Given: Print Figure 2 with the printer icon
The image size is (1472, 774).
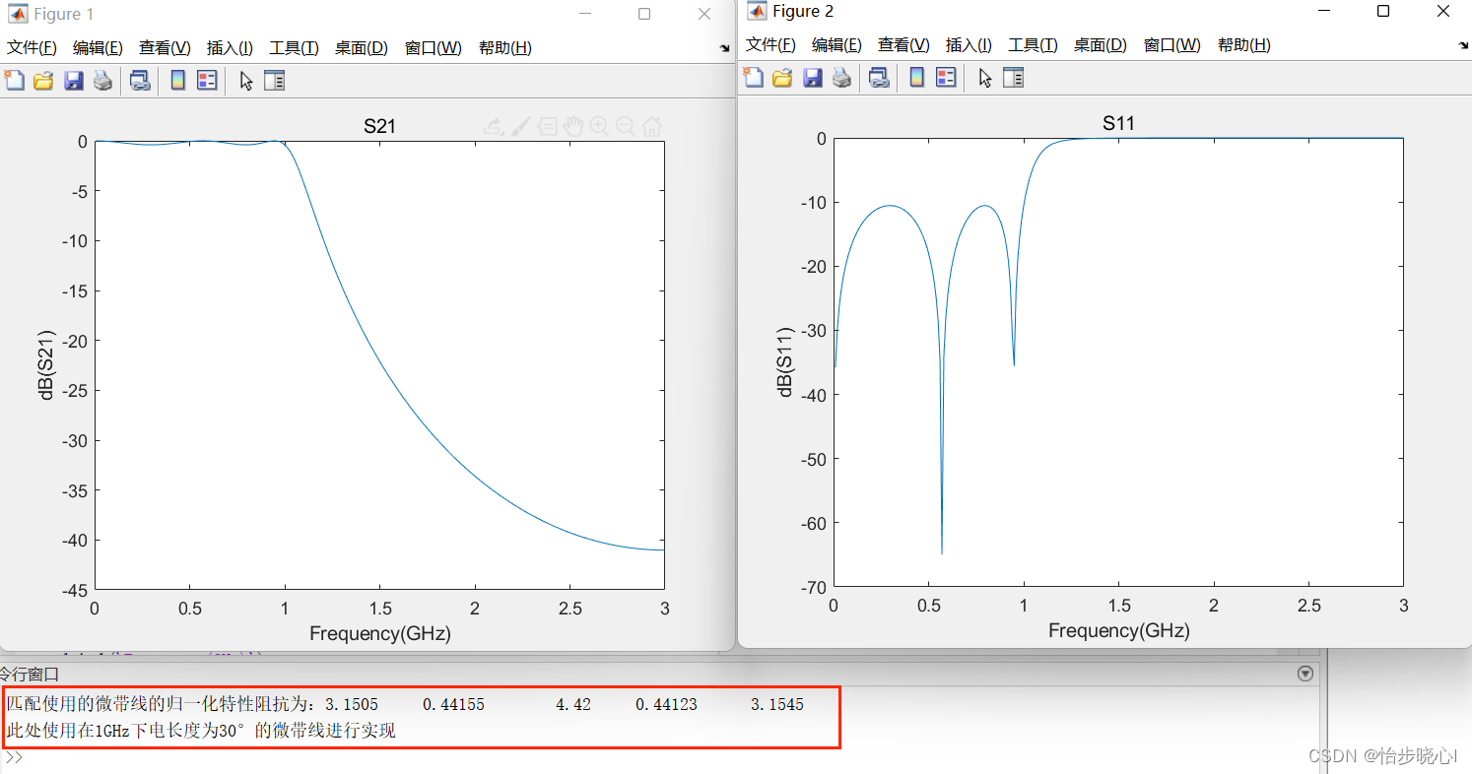Looking at the screenshot, I should (841, 78).
